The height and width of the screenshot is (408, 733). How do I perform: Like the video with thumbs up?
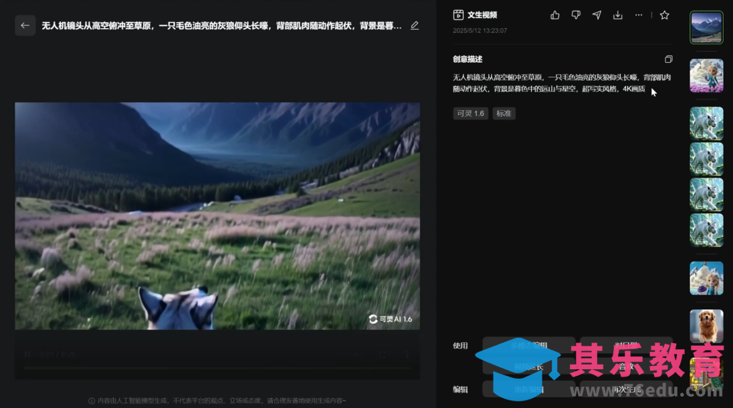(x=554, y=15)
